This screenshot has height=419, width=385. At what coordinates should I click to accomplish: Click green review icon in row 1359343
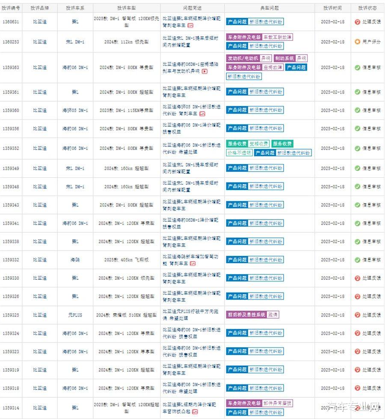coord(357,205)
